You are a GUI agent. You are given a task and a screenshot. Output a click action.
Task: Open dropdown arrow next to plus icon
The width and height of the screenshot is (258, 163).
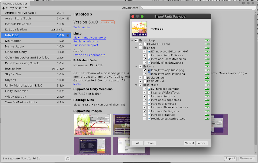(7, 8)
